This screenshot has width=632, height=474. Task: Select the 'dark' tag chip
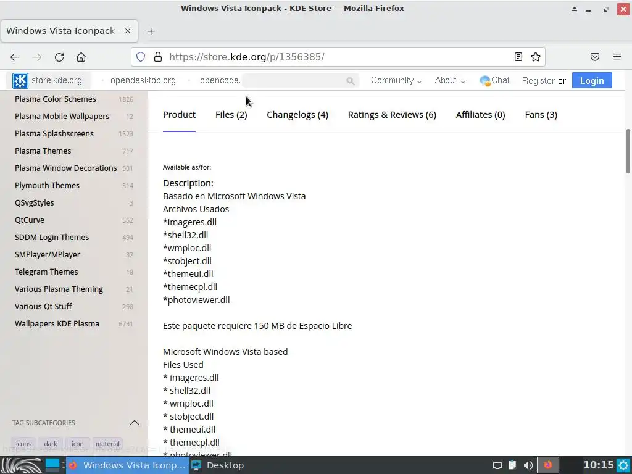coord(51,444)
